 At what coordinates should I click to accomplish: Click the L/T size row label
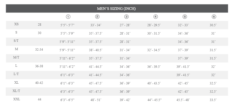(x=16, y=74)
